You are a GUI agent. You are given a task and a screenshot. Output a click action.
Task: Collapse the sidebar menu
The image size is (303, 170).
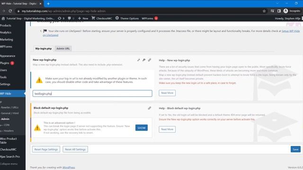(x=9, y=164)
